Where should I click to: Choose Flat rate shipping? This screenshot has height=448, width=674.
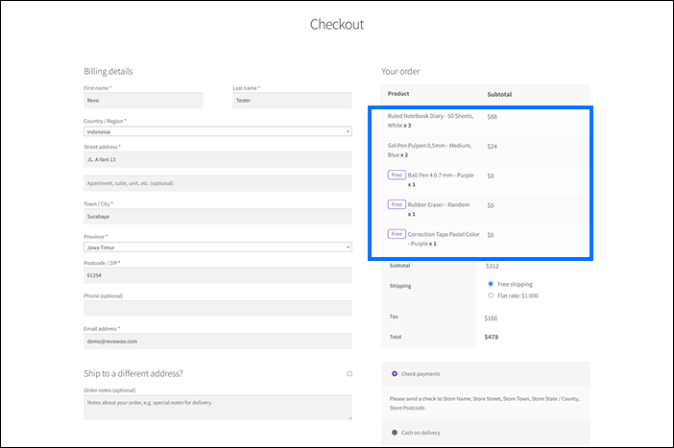491,295
